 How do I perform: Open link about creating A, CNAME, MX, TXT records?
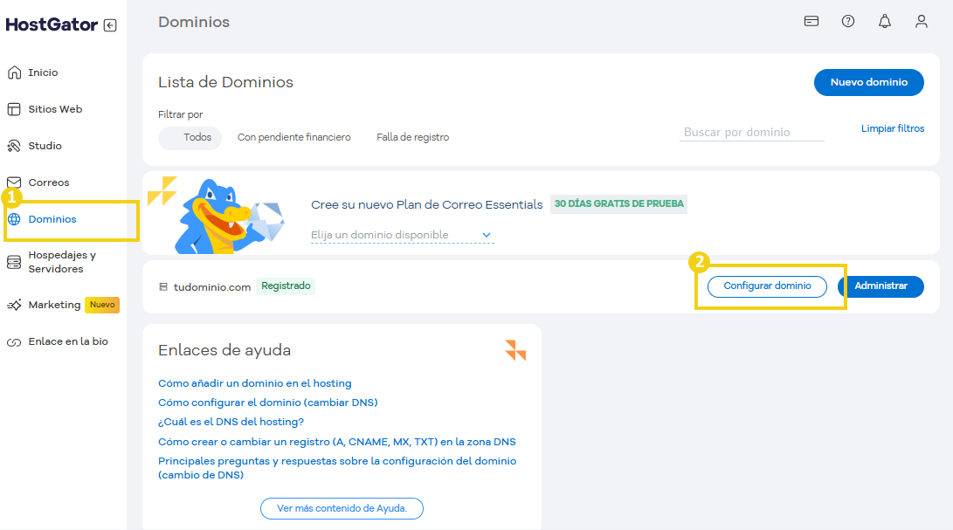336,442
